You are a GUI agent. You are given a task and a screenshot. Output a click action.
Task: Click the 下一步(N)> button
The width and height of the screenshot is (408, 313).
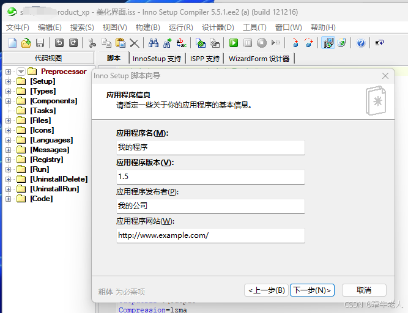click(312, 290)
